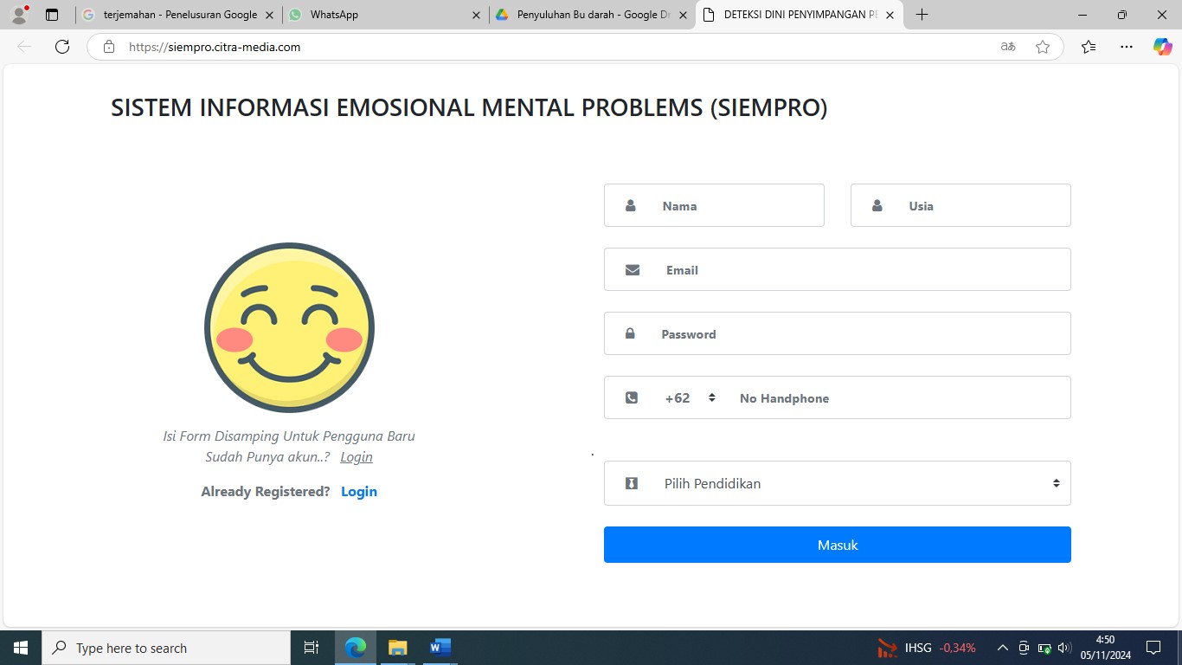Click the blue bold Login link
The height and width of the screenshot is (665, 1182).
point(359,491)
